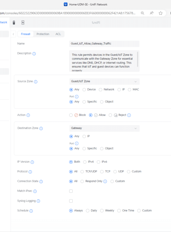Viewport: 171px width, 232px height.
Task: Show info about Respond Only
Action: point(105,181)
